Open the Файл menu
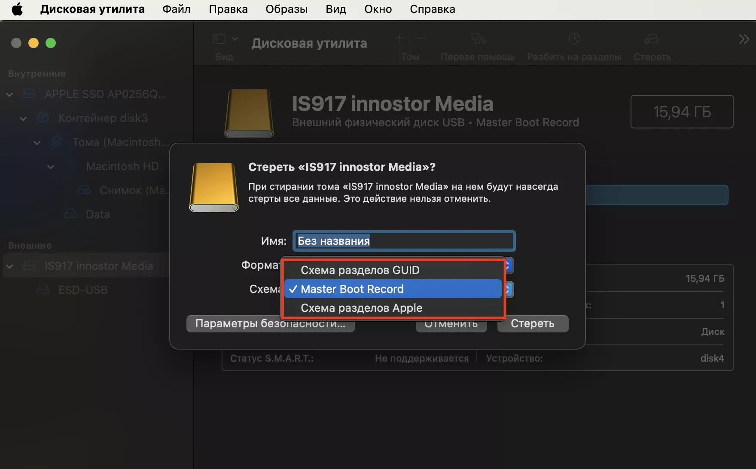The width and height of the screenshot is (756, 469). pos(177,9)
